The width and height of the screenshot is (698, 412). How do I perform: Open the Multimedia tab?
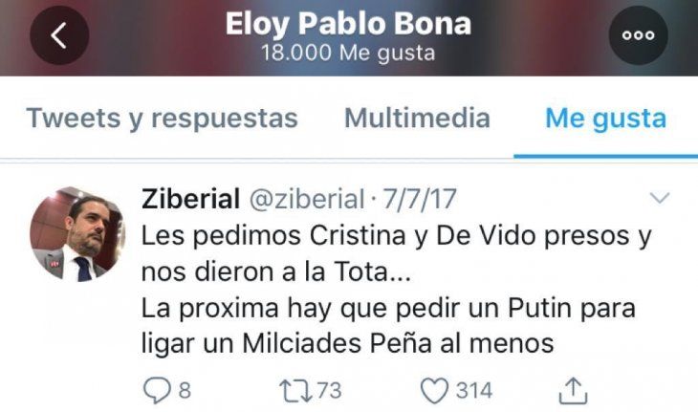coord(417,118)
